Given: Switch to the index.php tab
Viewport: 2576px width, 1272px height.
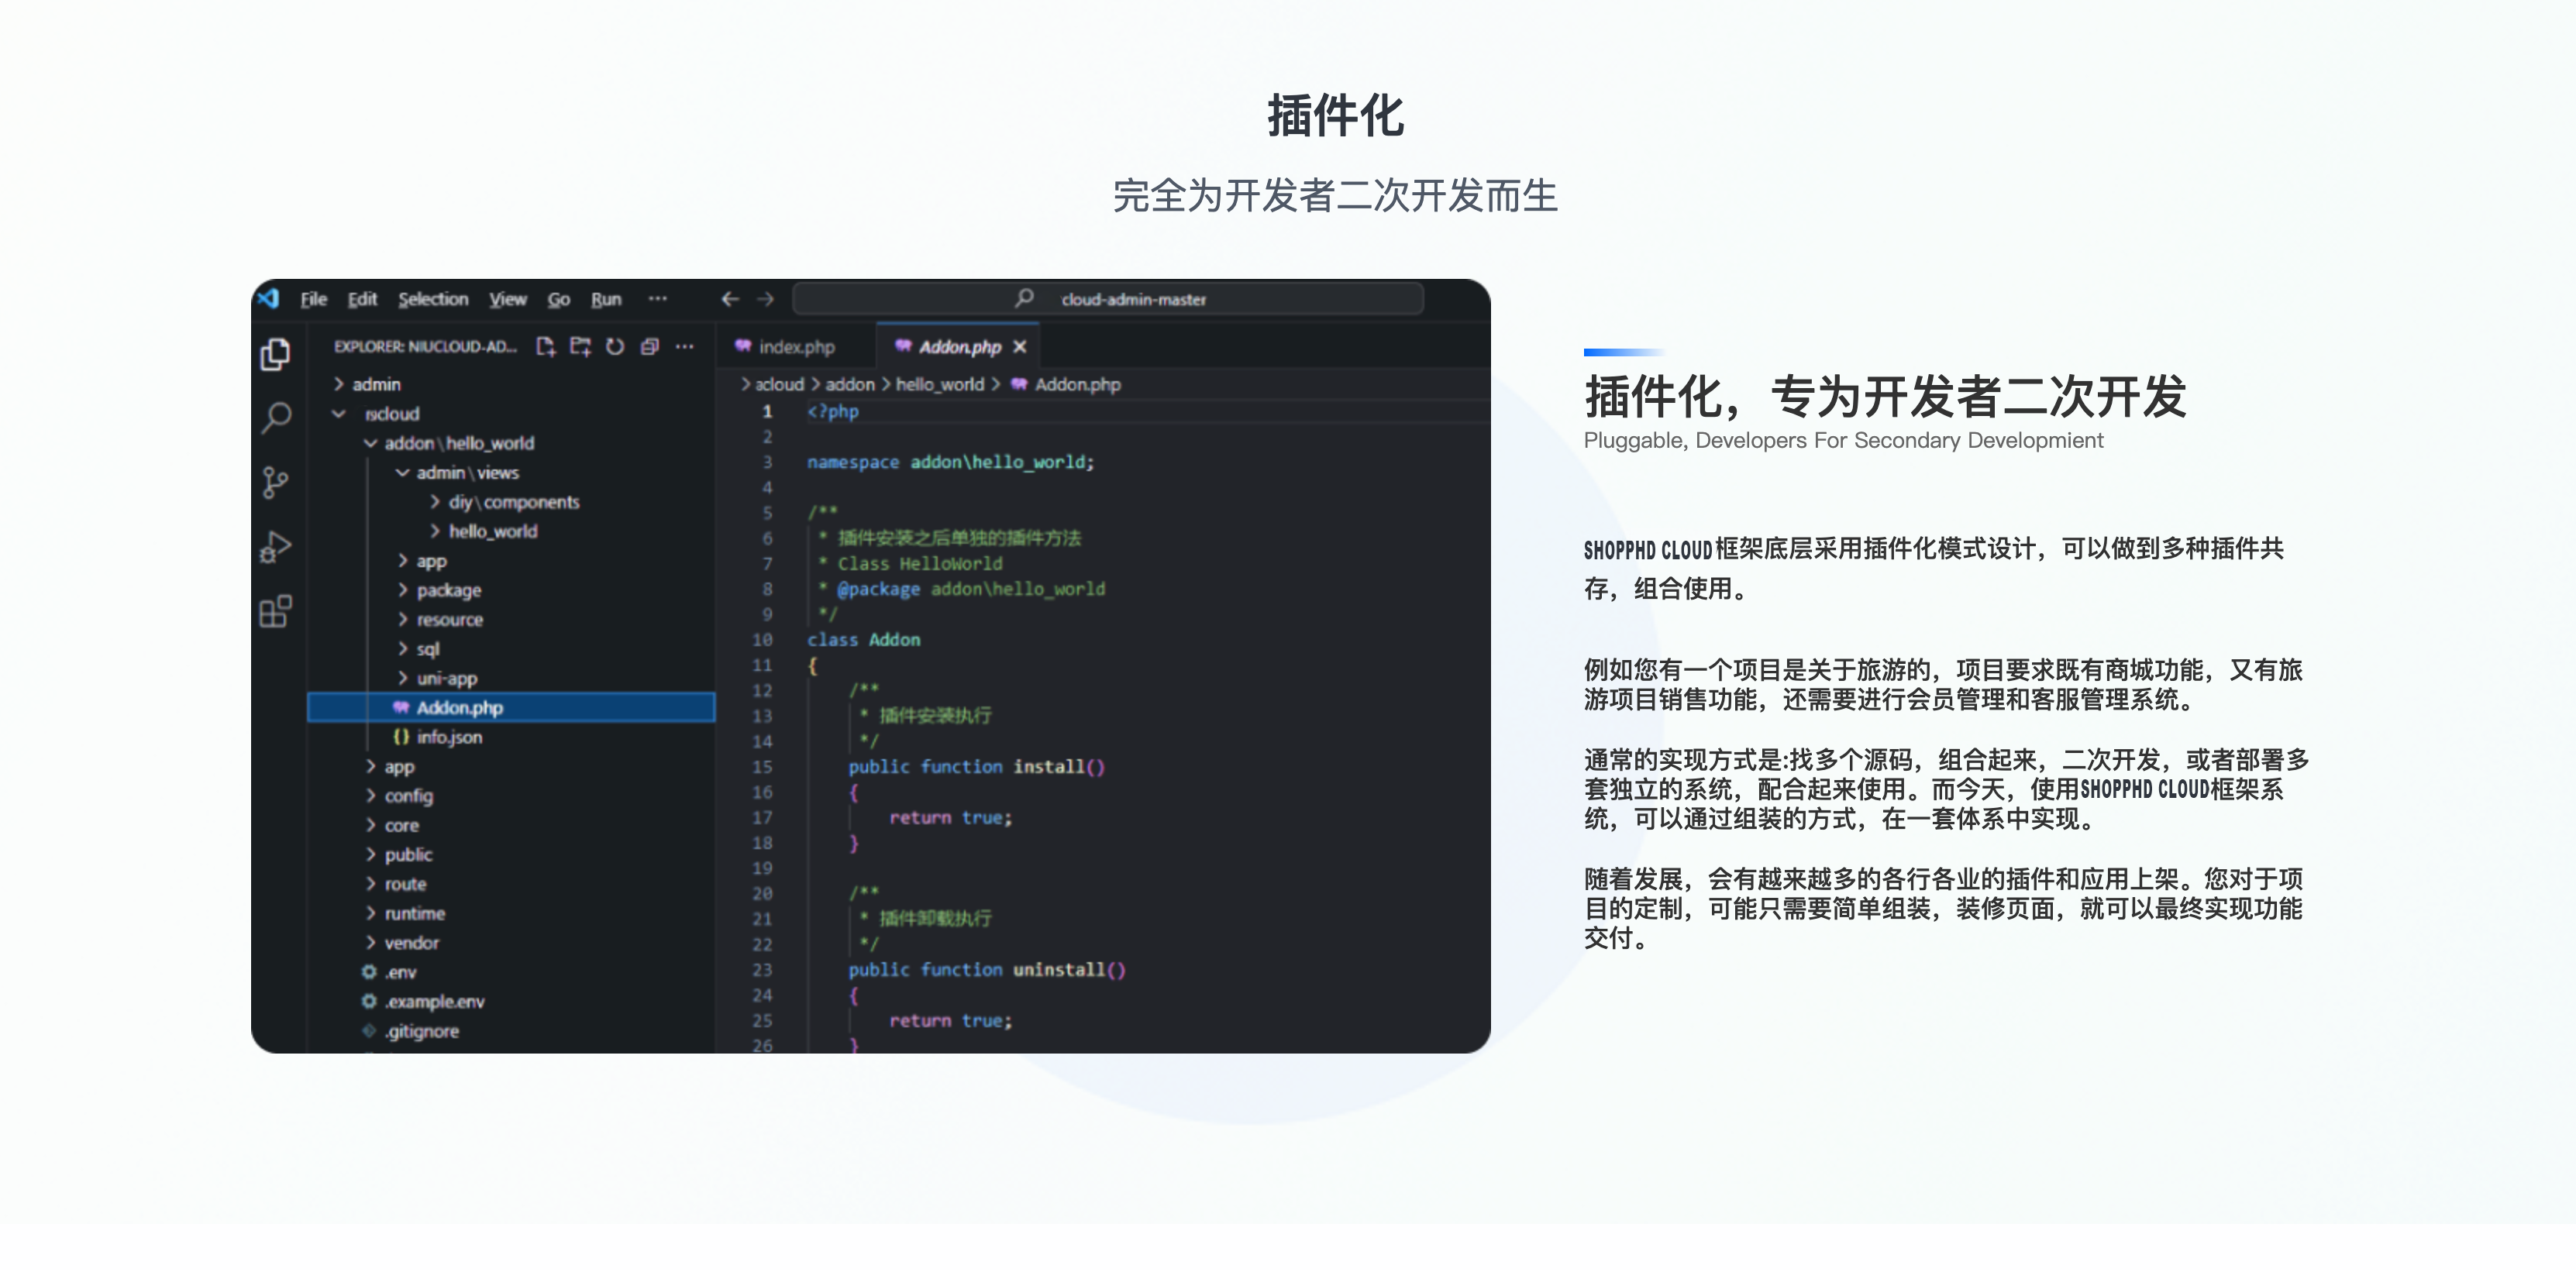Looking at the screenshot, I should (x=796, y=347).
